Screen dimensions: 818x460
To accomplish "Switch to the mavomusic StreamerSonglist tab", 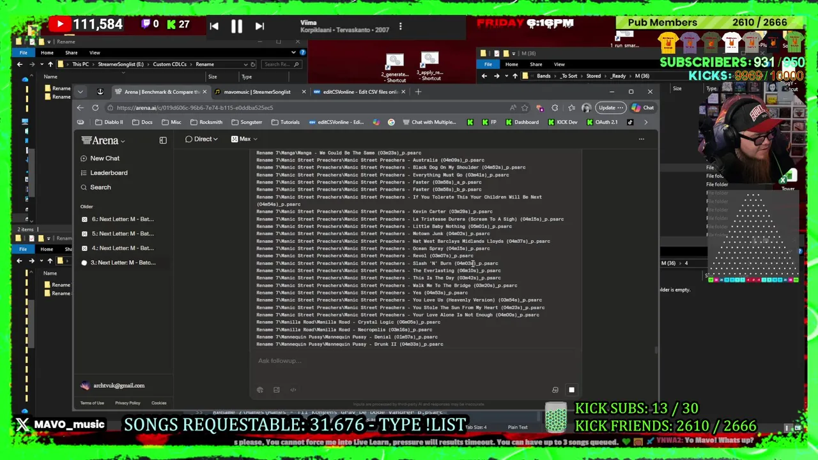I will click(x=257, y=91).
